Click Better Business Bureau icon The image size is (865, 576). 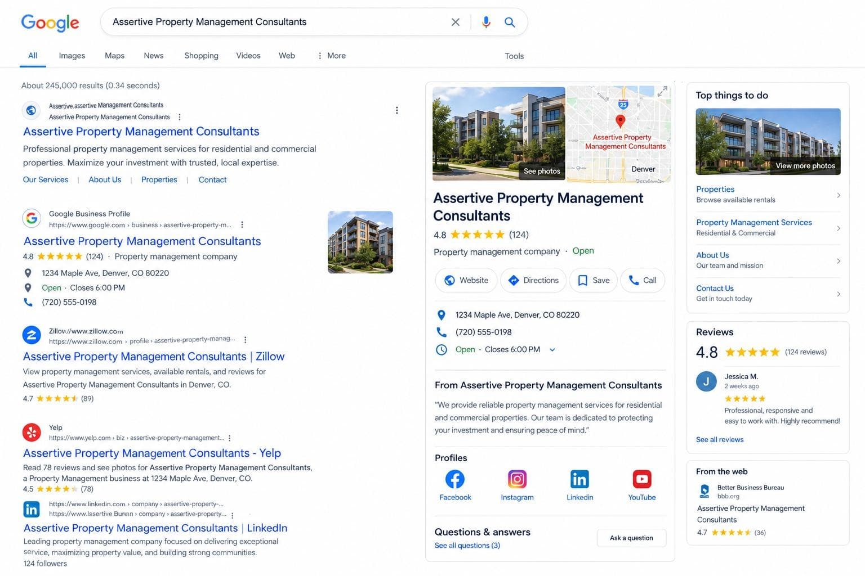[x=705, y=491]
